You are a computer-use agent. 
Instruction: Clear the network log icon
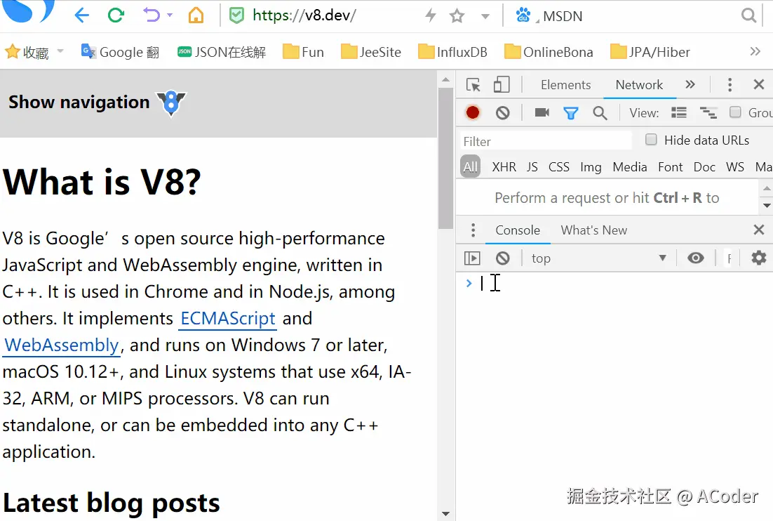(x=502, y=113)
